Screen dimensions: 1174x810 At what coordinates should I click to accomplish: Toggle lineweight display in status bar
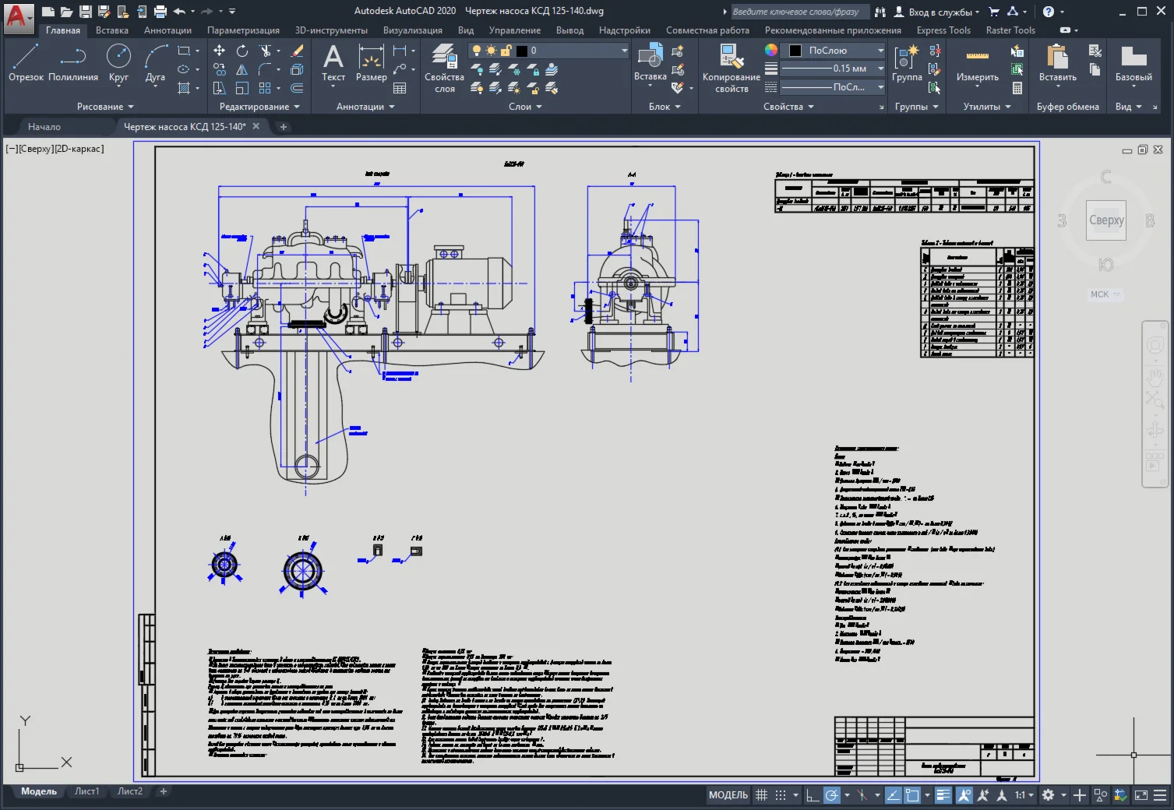943,795
